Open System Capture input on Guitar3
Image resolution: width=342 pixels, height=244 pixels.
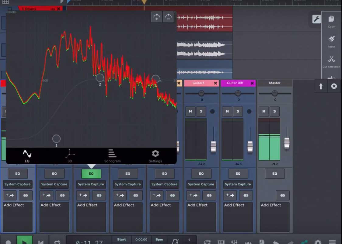pos(201,184)
